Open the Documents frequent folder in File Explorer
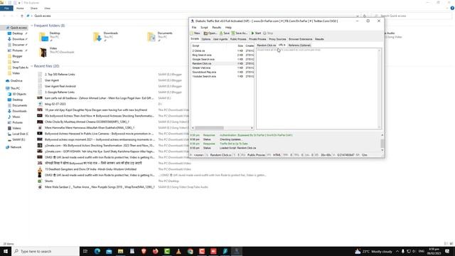This screenshot has width=455, height=256. (x=160, y=37)
